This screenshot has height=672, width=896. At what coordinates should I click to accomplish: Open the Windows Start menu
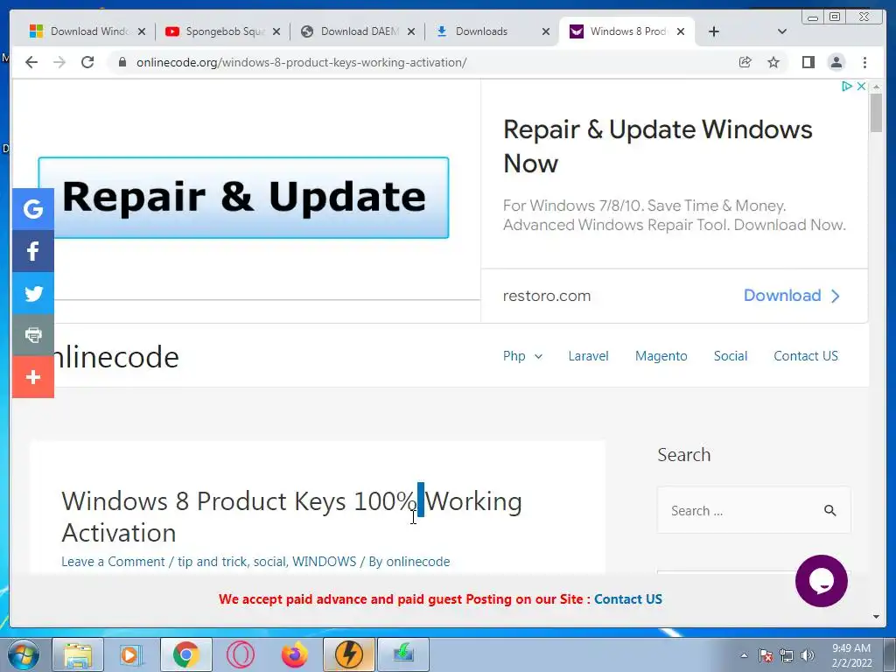point(22,654)
